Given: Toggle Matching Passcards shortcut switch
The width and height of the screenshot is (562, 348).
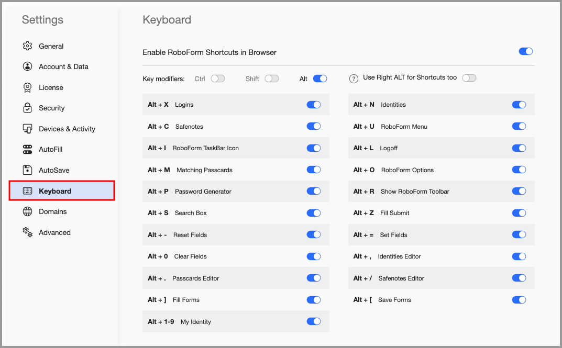Looking at the screenshot, I should (x=314, y=170).
